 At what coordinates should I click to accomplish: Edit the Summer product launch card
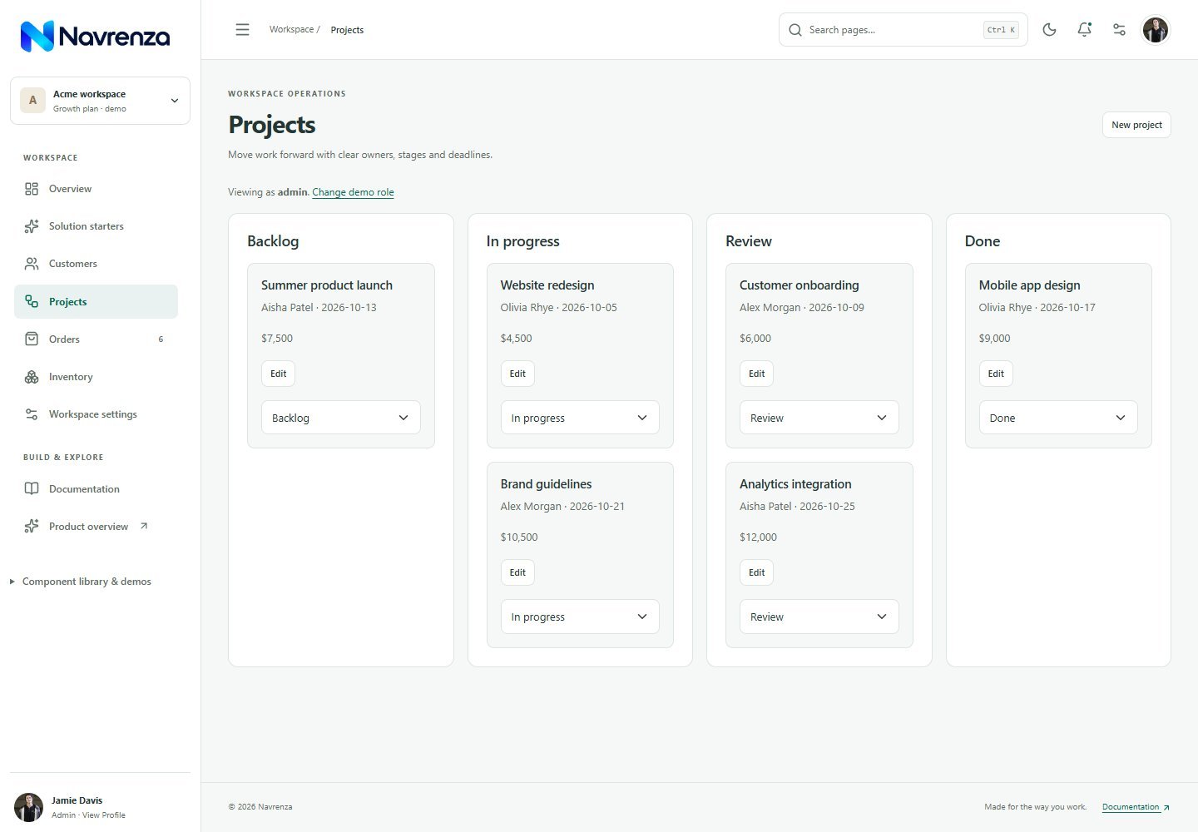(x=278, y=374)
